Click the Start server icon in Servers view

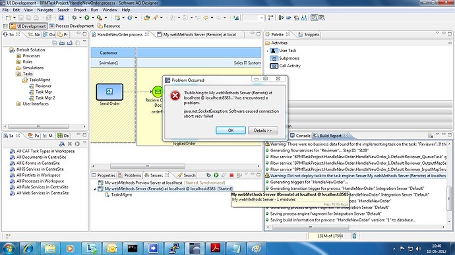click(x=216, y=175)
